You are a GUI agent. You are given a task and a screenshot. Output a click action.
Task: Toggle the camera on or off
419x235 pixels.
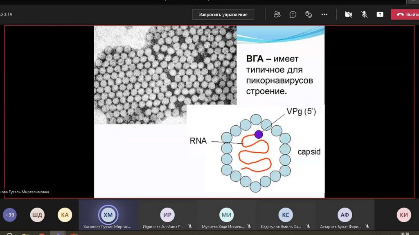coord(348,14)
